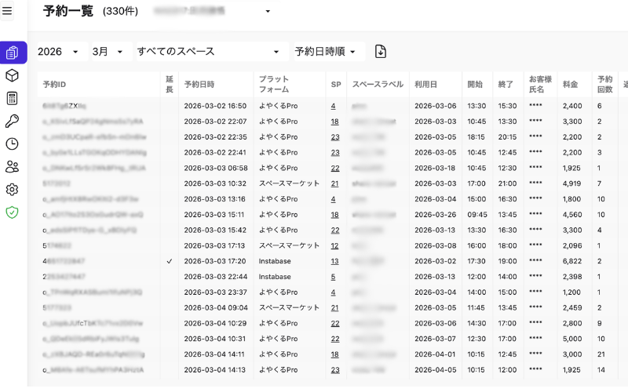Click the clock icon in sidebar
This screenshot has height=392, width=628.
pos(13,143)
